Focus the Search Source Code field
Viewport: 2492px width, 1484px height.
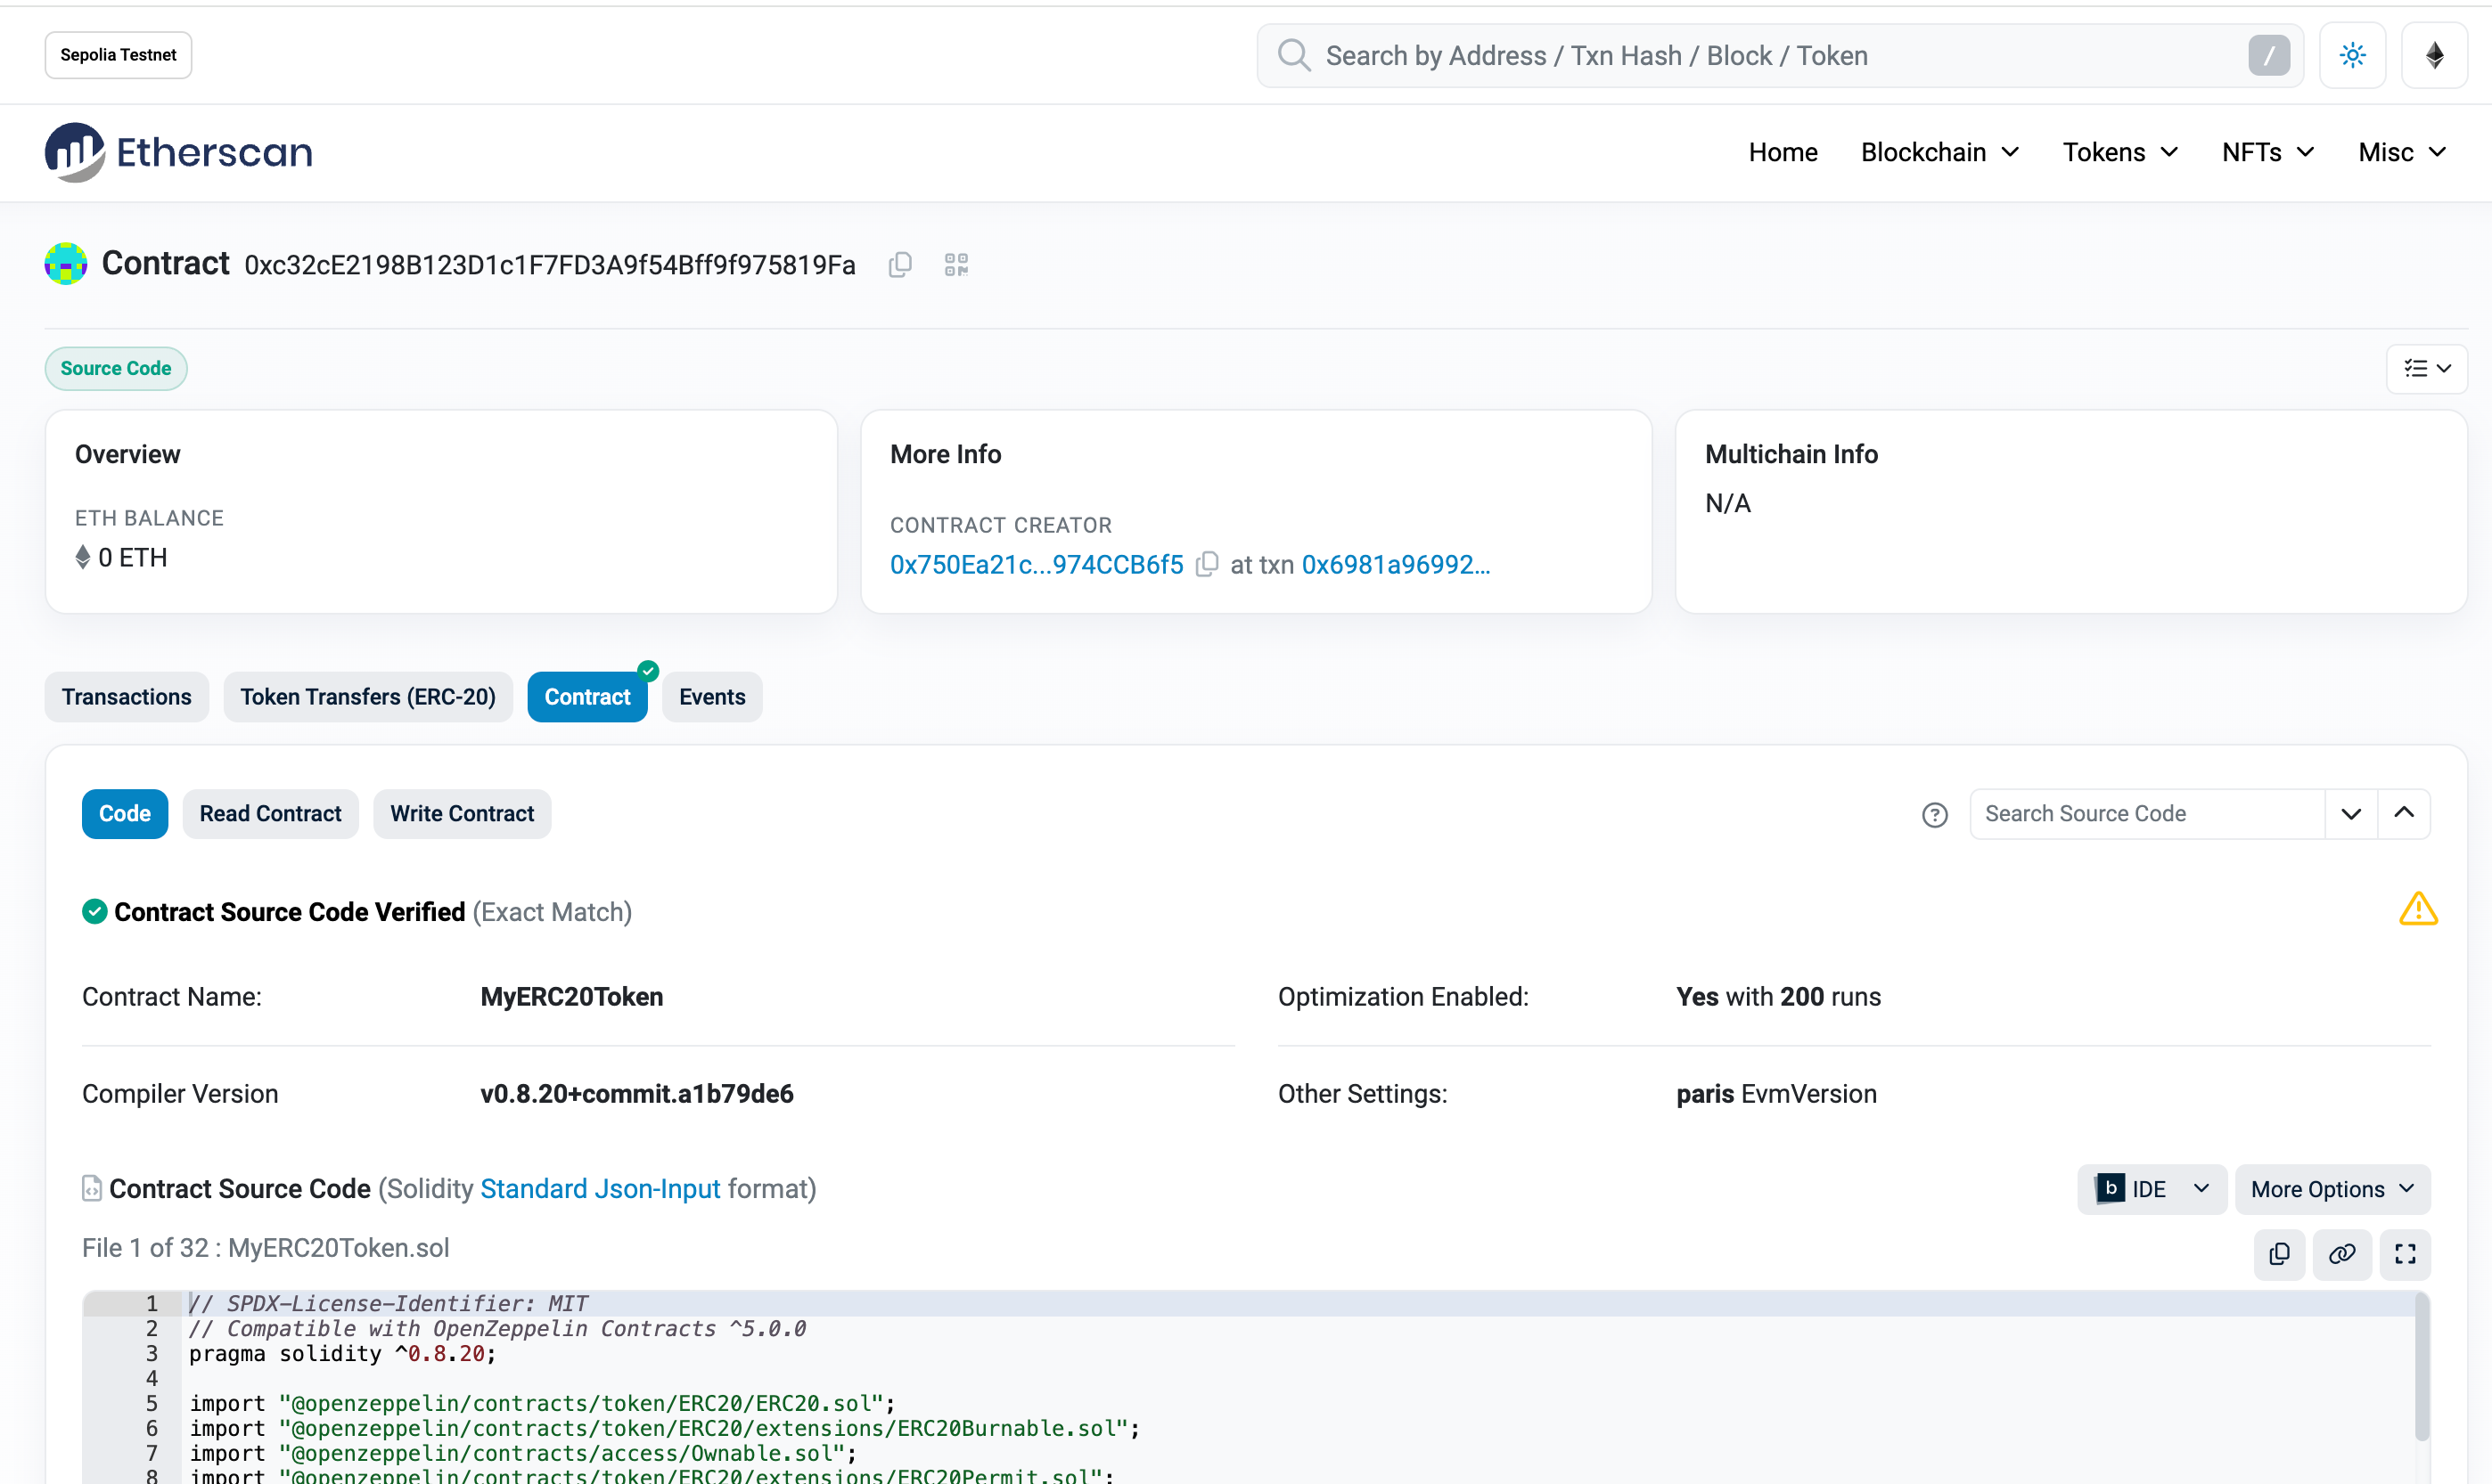tap(2147, 814)
